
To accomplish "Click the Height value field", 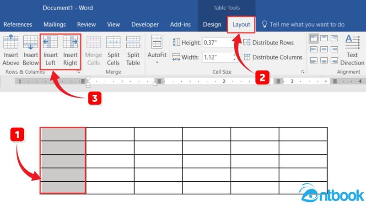I will [x=218, y=43].
